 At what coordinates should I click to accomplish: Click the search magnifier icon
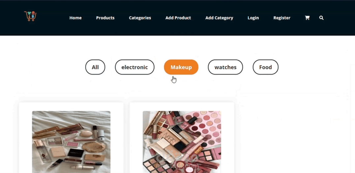[321, 18]
